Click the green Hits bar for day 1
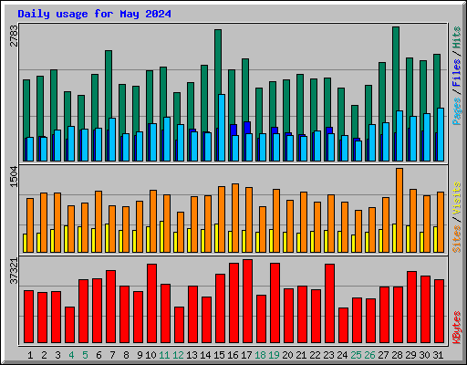The height and width of the screenshot is (365, 467). coord(26,108)
